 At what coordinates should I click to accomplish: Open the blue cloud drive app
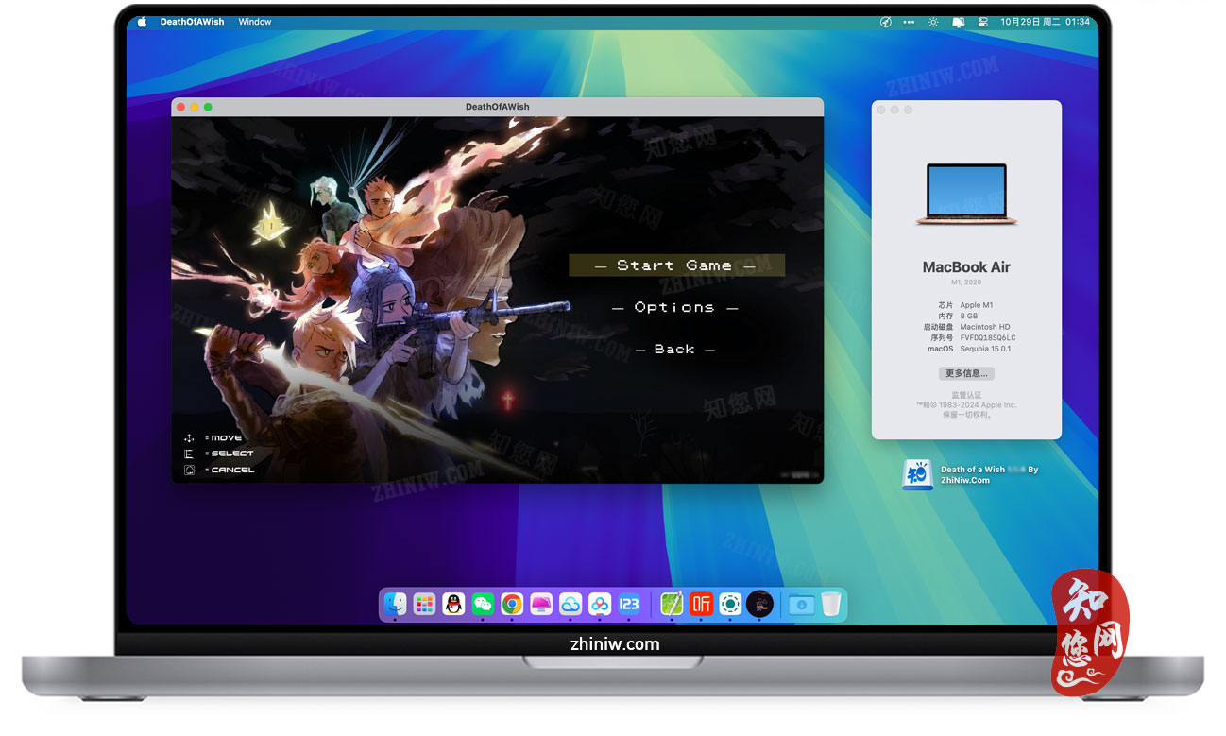point(570,604)
